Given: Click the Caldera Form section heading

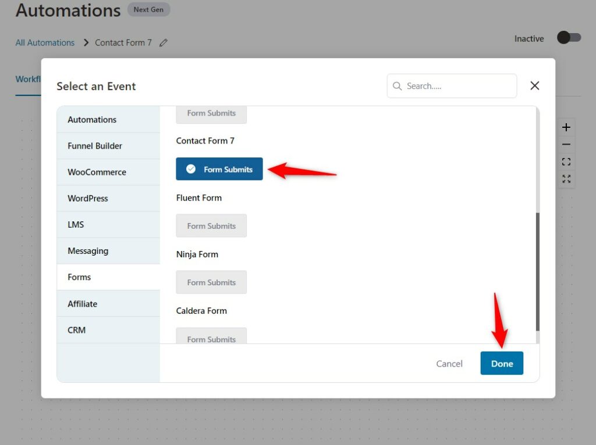Looking at the screenshot, I should coord(201,311).
